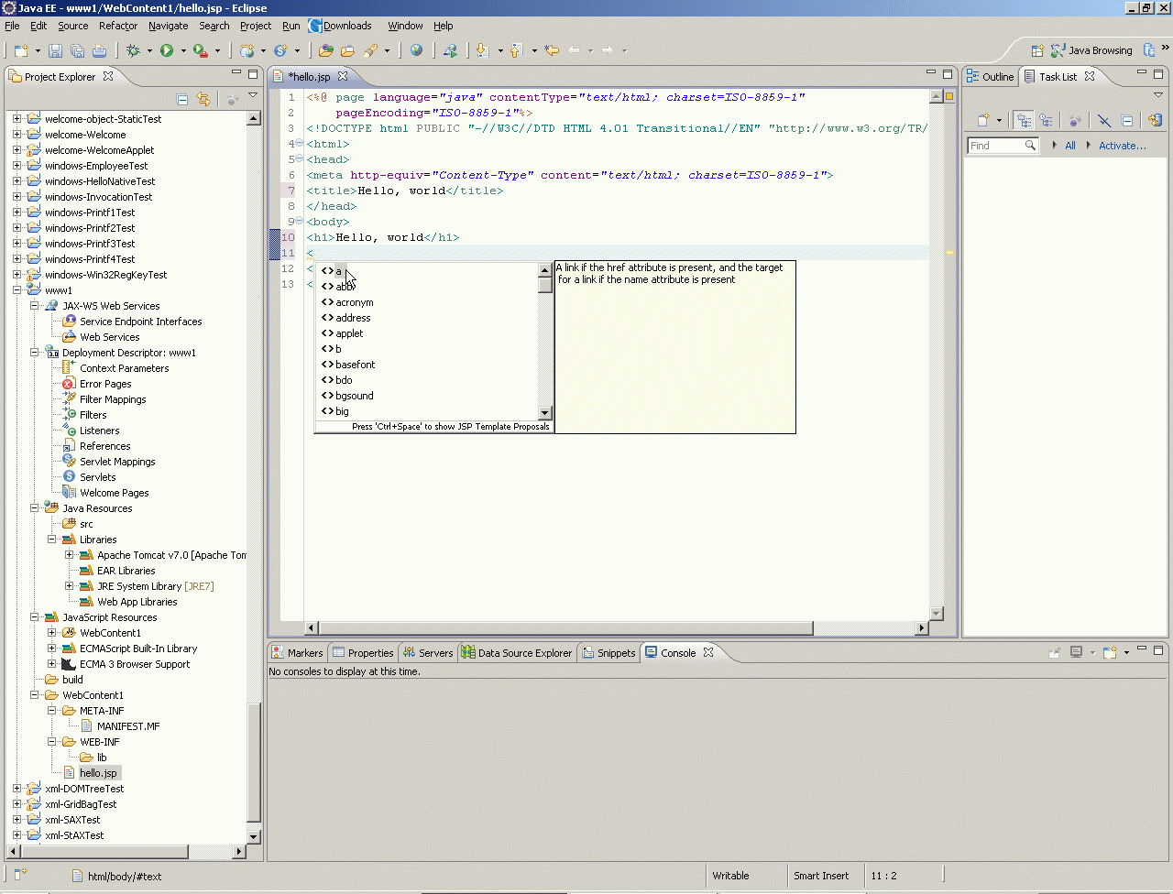Viewport: 1173px width, 894px height.
Task: Collapse the www1 project node
Action: tap(17, 290)
